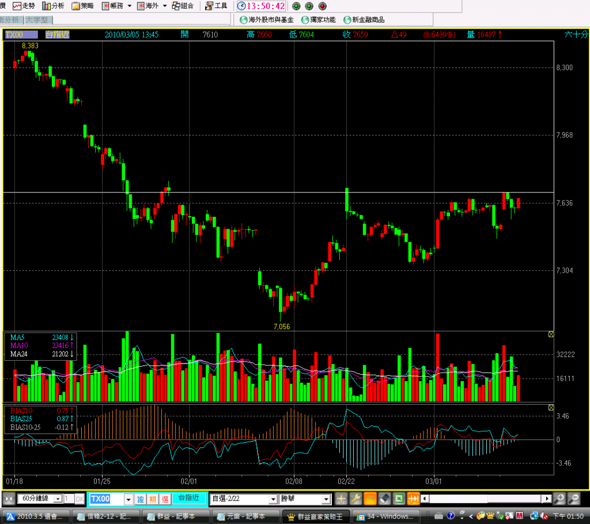590x524 pixels.
Task: Click the second green status light
Action: [x=309, y=6]
